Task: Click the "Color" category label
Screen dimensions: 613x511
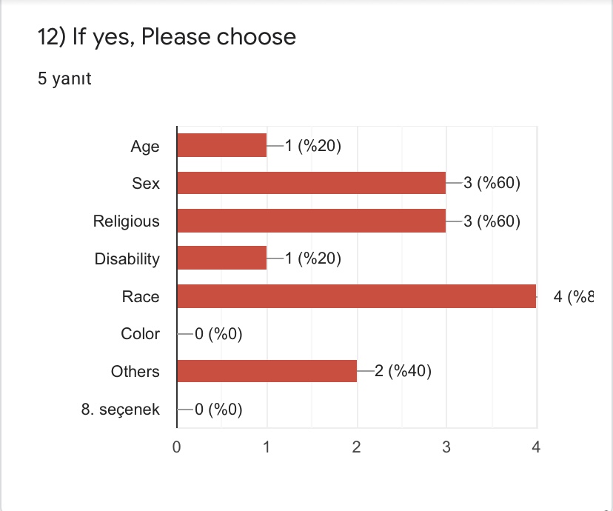Action: [140, 334]
